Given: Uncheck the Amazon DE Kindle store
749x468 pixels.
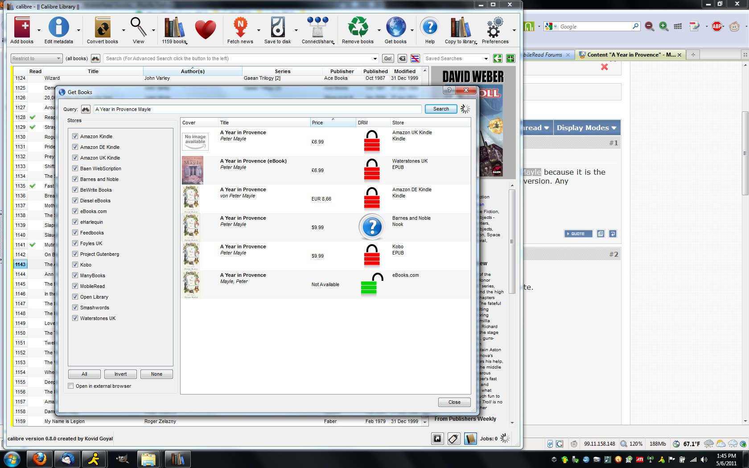Looking at the screenshot, I should pyautogui.click(x=75, y=147).
